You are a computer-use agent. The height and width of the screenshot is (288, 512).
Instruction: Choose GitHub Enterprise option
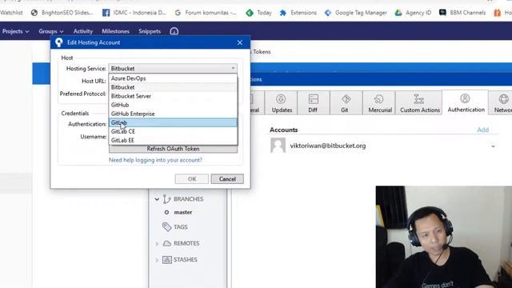click(173, 114)
